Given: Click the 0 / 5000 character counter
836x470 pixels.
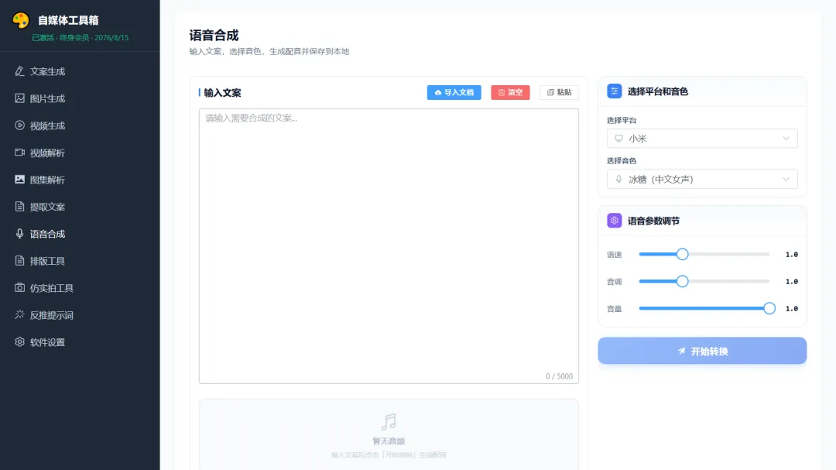Looking at the screenshot, I should tap(559, 376).
